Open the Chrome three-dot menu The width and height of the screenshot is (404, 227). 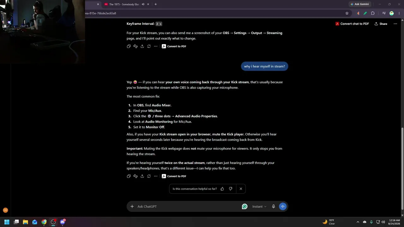pos(399,13)
